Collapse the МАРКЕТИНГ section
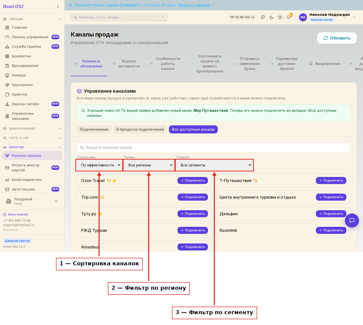The width and height of the screenshot is (363, 325). [x=32, y=147]
